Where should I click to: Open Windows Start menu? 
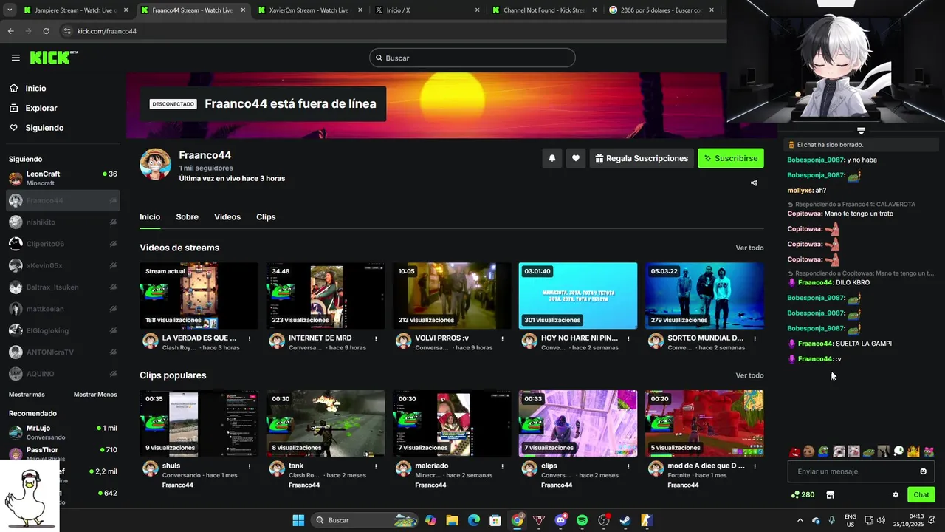pyautogui.click(x=298, y=520)
